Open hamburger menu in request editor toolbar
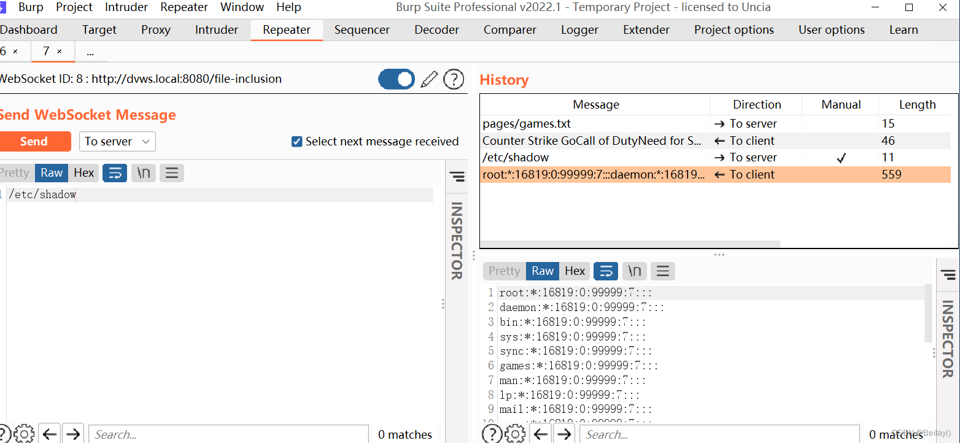Screen dimensions: 960x443 [172, 173]
